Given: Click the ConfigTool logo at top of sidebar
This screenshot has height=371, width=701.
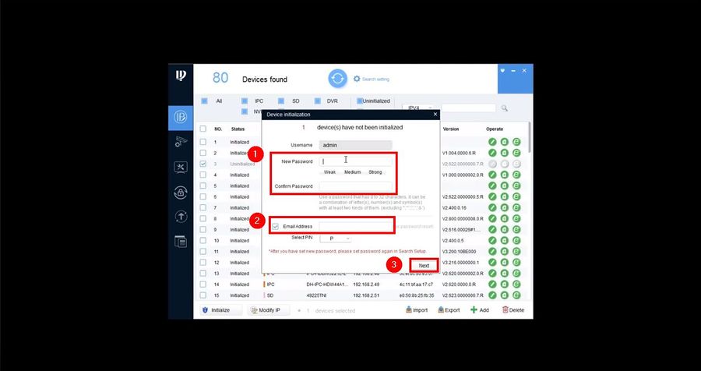Looking at the screenshot, I should pyautogui.click(x=181, y=76).
